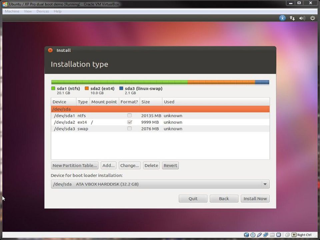Click the Size column header
This screenshot has height=240, width=320.
coord(151,102)
